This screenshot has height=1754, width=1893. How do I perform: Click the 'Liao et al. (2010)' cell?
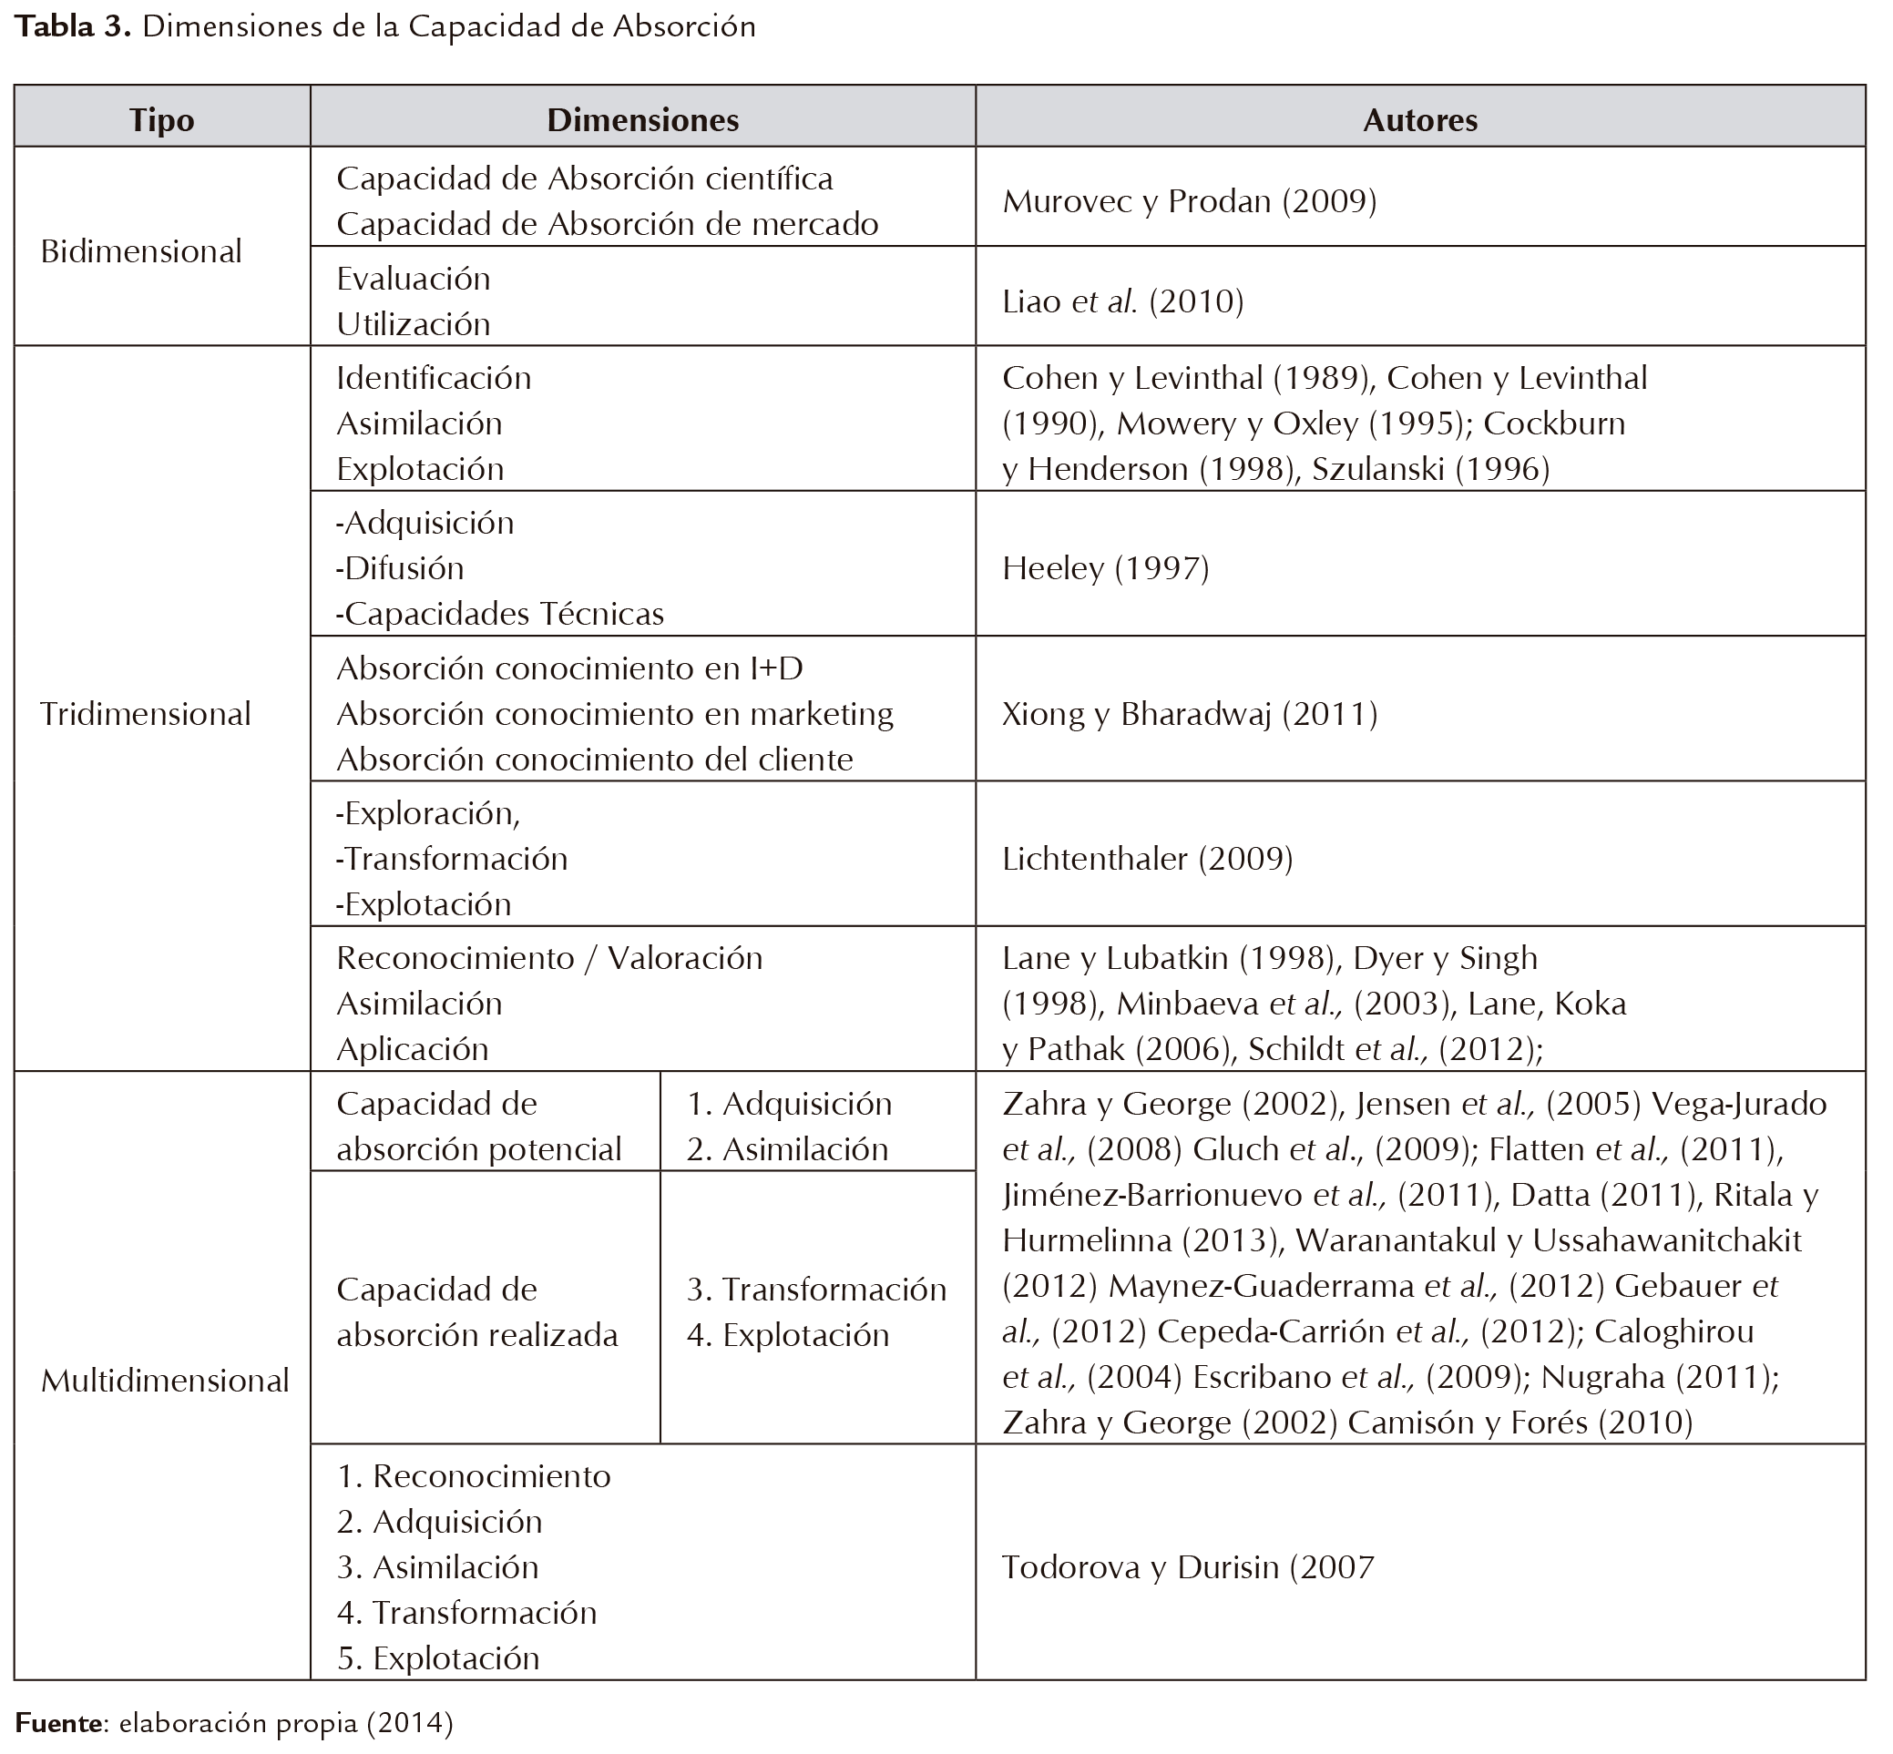click(x=1122, y=301)
